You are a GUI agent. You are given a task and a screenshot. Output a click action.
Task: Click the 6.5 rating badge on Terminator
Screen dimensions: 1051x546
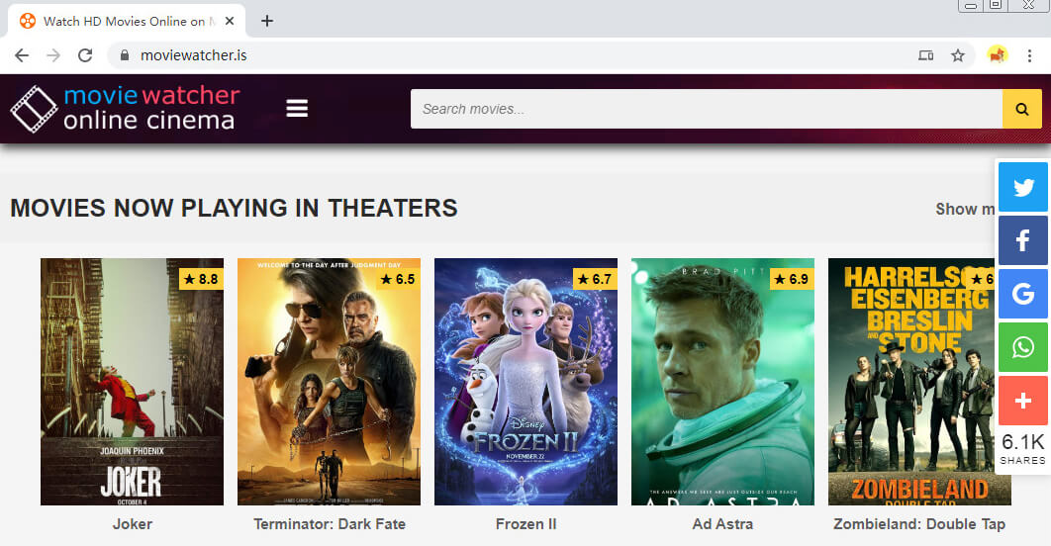[398, 279]
